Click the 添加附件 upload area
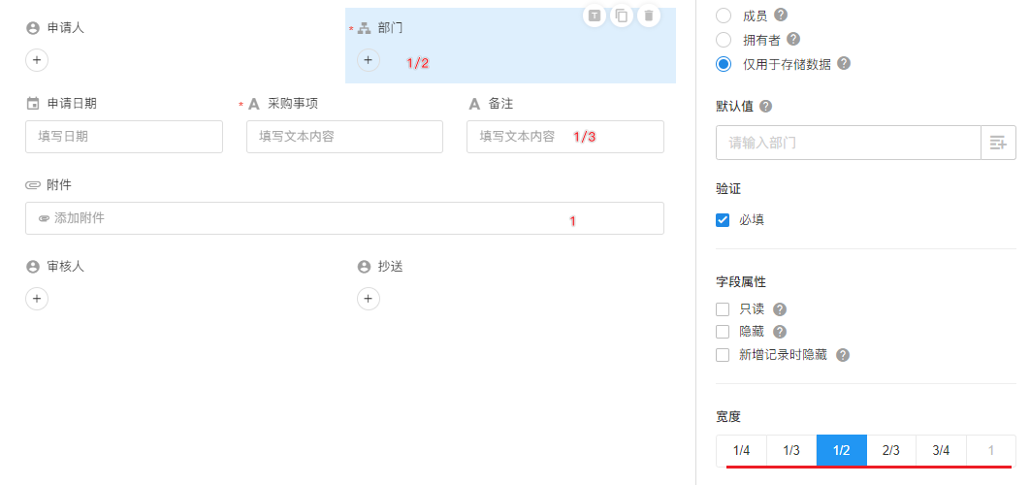This screenshot has width=1030, height=485. pyautogui.click(x=344, y=218)
